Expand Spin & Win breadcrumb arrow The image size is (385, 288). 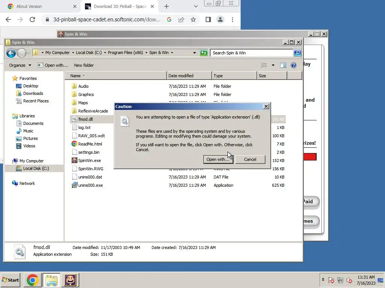tap(172, 52)
